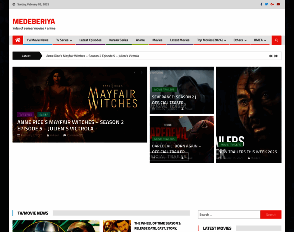Open The Wheel of Time Season 3 article

(158, 226)
